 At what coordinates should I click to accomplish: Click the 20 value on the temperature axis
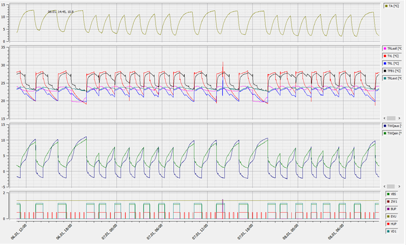pos(3,101)
